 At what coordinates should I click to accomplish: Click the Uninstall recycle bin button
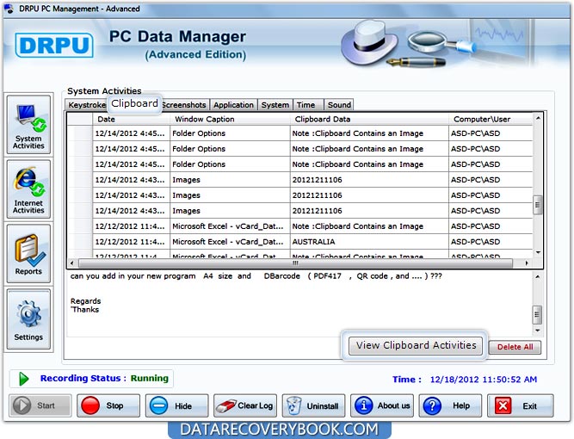pyautogui.click(x=313, y=405)
